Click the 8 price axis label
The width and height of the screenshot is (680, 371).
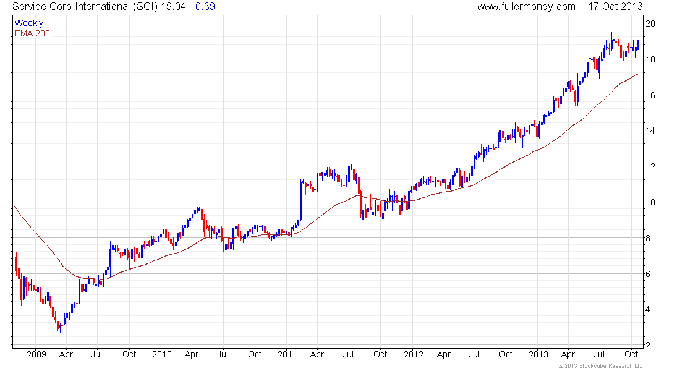[648, 238]
